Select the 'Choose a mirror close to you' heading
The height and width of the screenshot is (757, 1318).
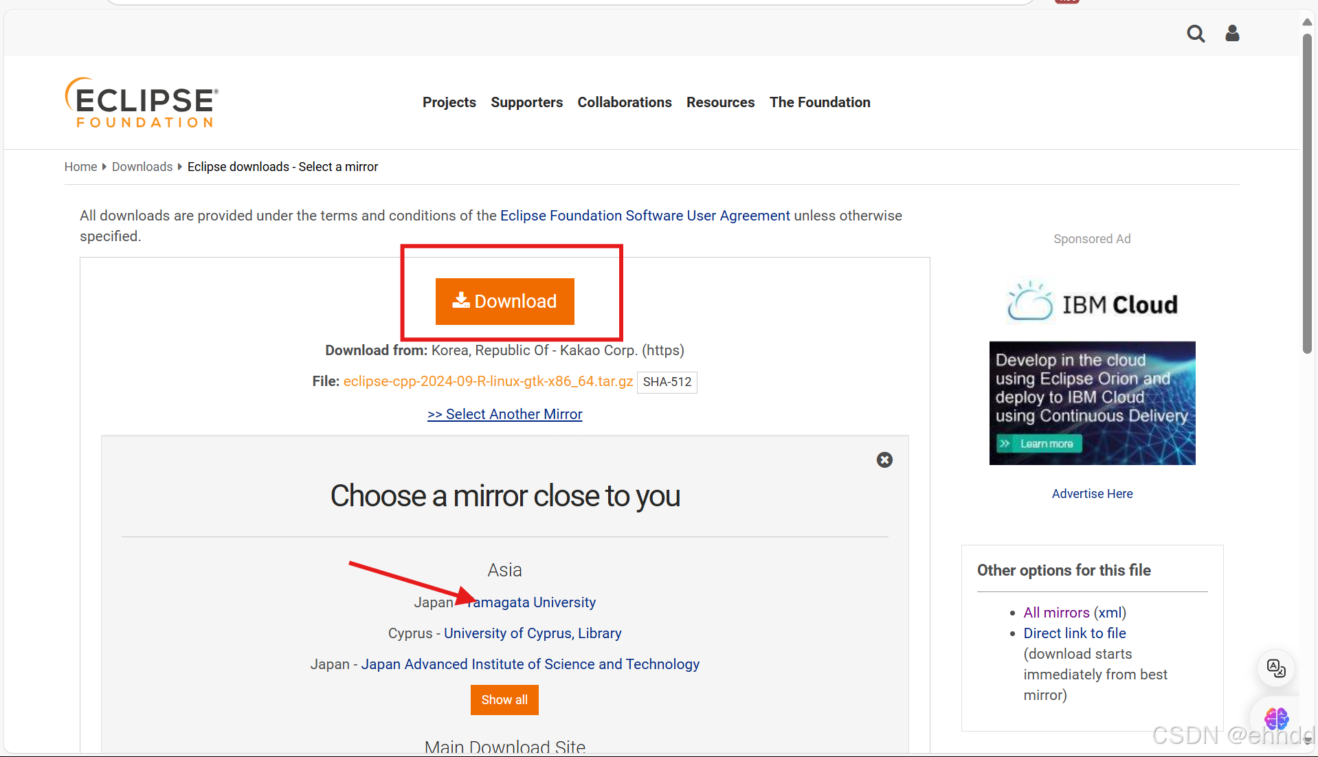pyautogui.click(x=505, y=496)
